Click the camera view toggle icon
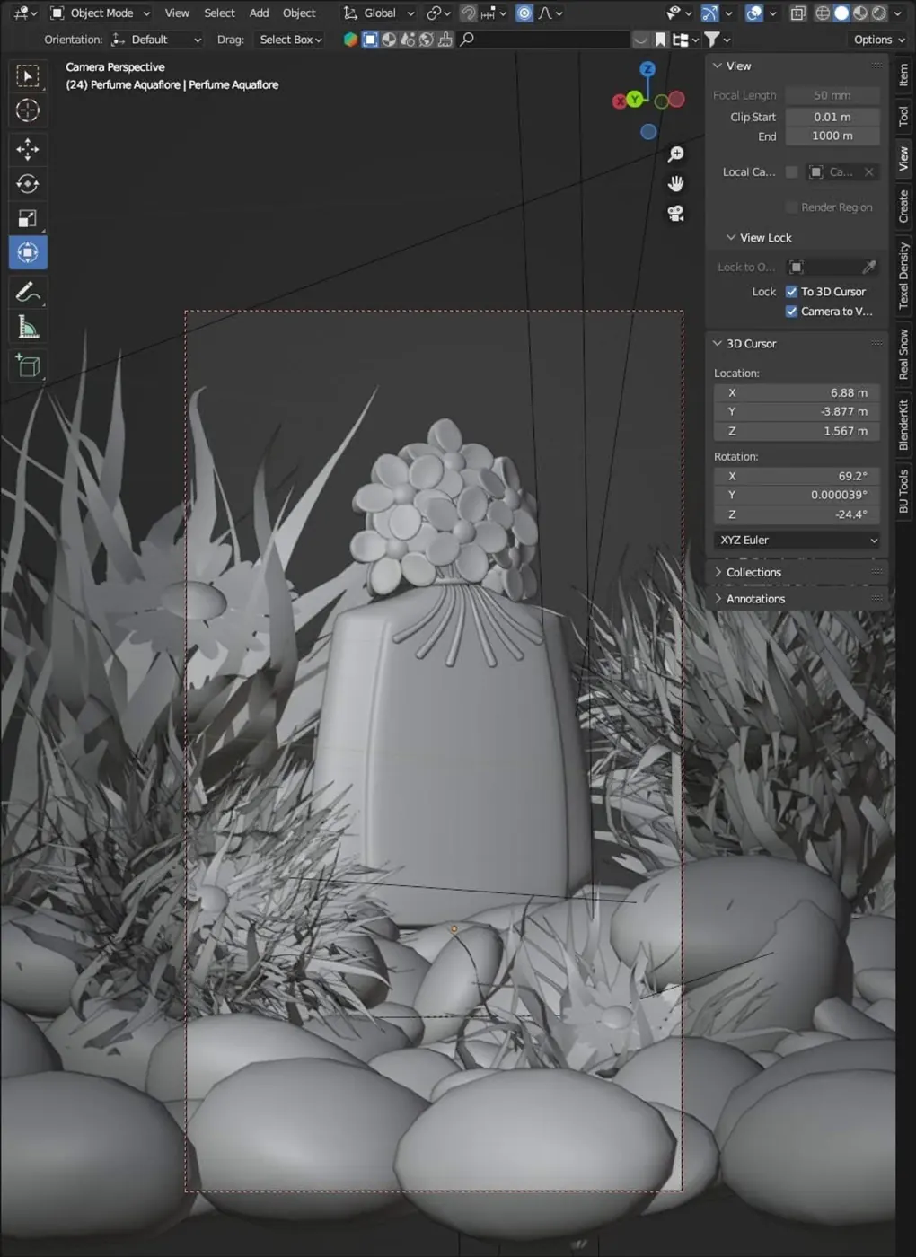 pyautogui.click(x=676, y=214)
